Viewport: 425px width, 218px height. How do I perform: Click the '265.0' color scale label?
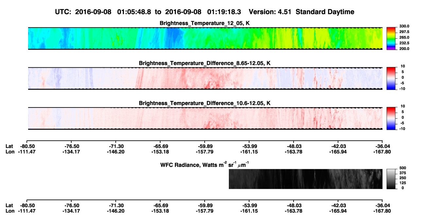(x=404, y=38)
